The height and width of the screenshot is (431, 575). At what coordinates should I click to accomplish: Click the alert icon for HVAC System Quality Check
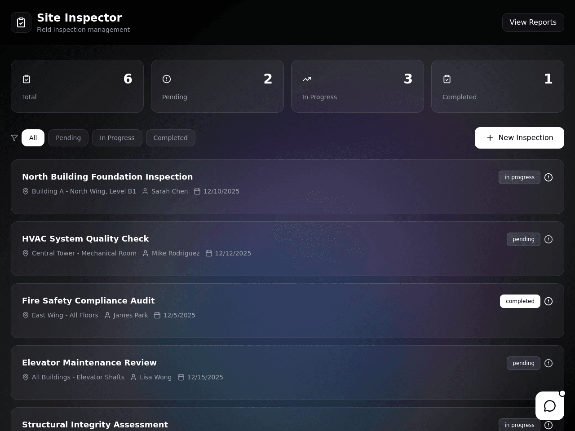[x=548, y=239]
